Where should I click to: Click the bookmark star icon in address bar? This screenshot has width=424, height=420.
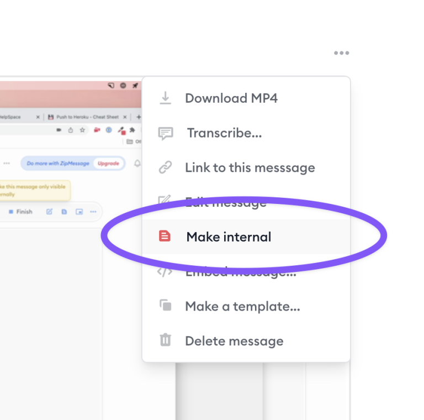[x=82, y=130]
